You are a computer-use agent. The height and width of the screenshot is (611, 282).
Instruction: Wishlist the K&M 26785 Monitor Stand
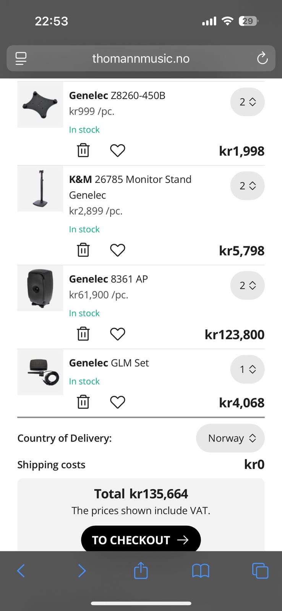point(117,250)
